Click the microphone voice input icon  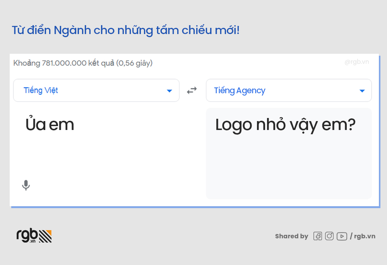(26, 185)
